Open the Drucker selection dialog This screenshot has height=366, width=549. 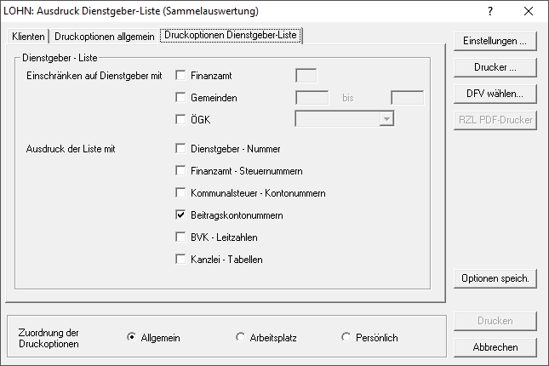496,67
